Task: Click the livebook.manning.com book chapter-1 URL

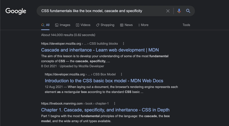Action: tap(75, 103)
